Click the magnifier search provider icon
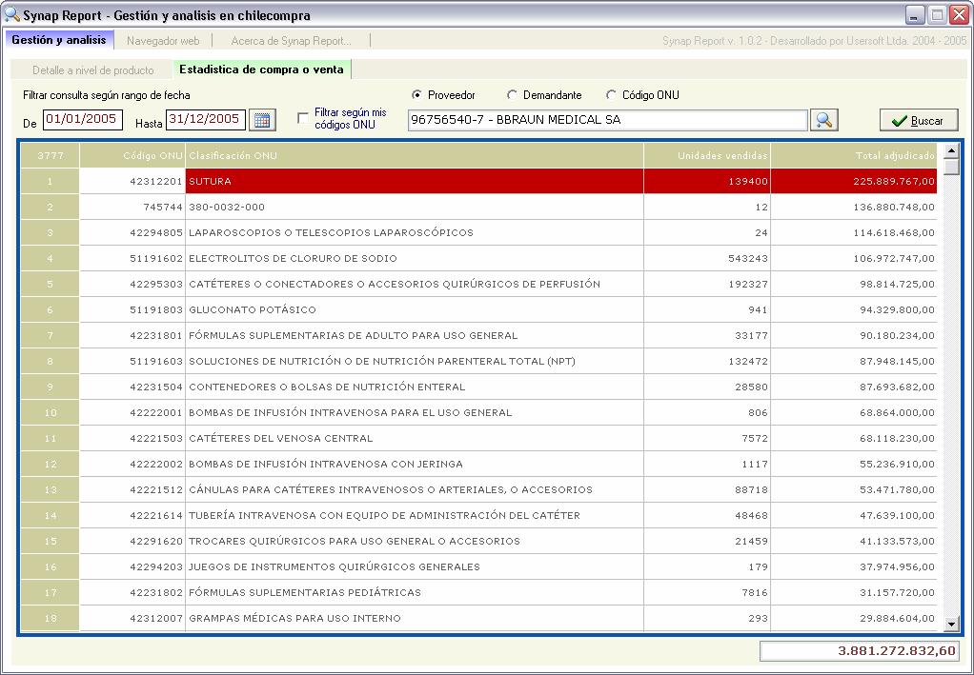 click(823, 120)
